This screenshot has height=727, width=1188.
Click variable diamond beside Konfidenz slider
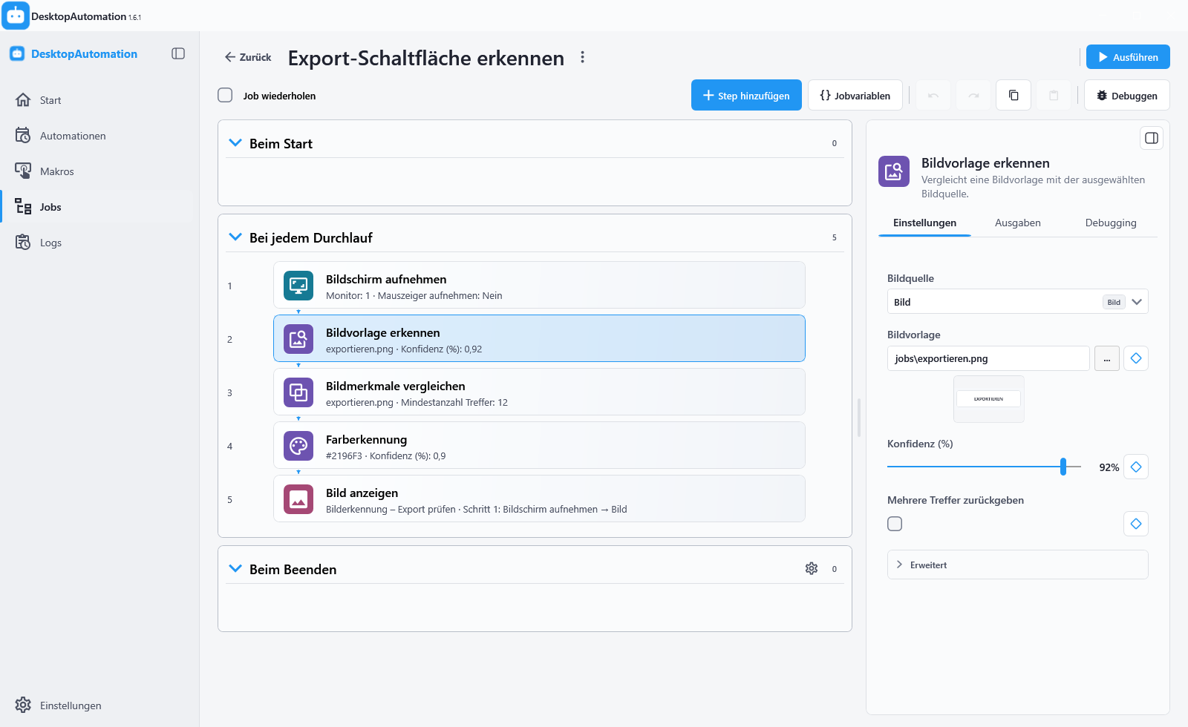coord(1136,467)
